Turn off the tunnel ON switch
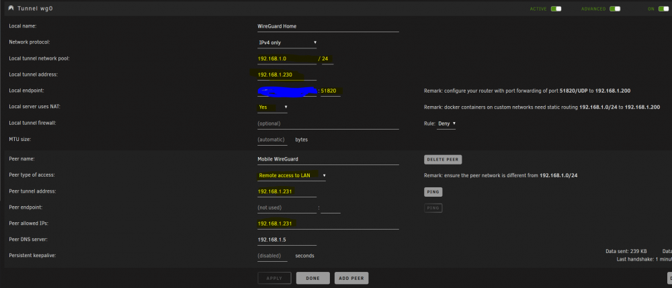This screenshot has height=288, width=672. click(x=663, y=9)
